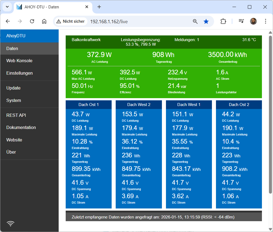
Task: Open a new browser tab
Action: point(99,7)
